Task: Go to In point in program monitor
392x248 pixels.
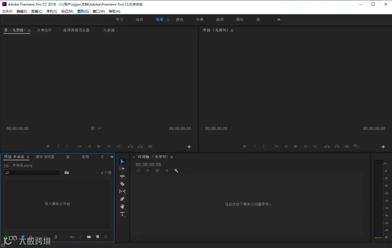Action: click(276, 146)
